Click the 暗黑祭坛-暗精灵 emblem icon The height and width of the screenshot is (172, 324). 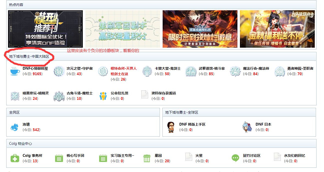click(x=15, y=96)
